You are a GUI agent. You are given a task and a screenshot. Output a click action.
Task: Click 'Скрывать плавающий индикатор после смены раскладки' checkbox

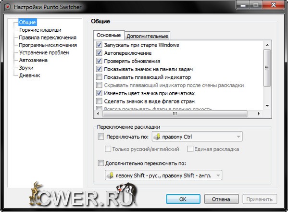[x=99, y=85]
